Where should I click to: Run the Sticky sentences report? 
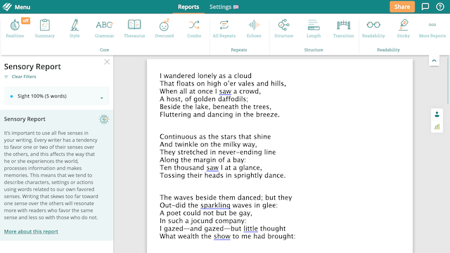coord(403,29)
